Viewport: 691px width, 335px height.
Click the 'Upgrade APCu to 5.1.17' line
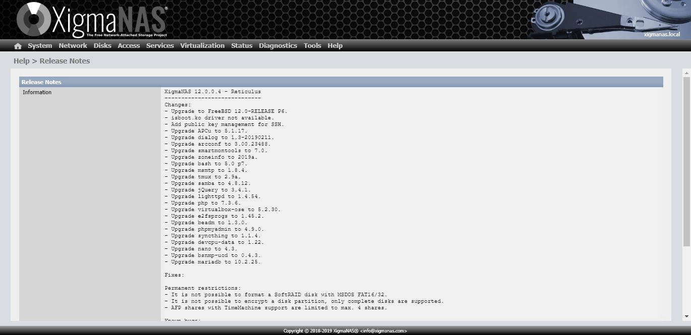206,131
